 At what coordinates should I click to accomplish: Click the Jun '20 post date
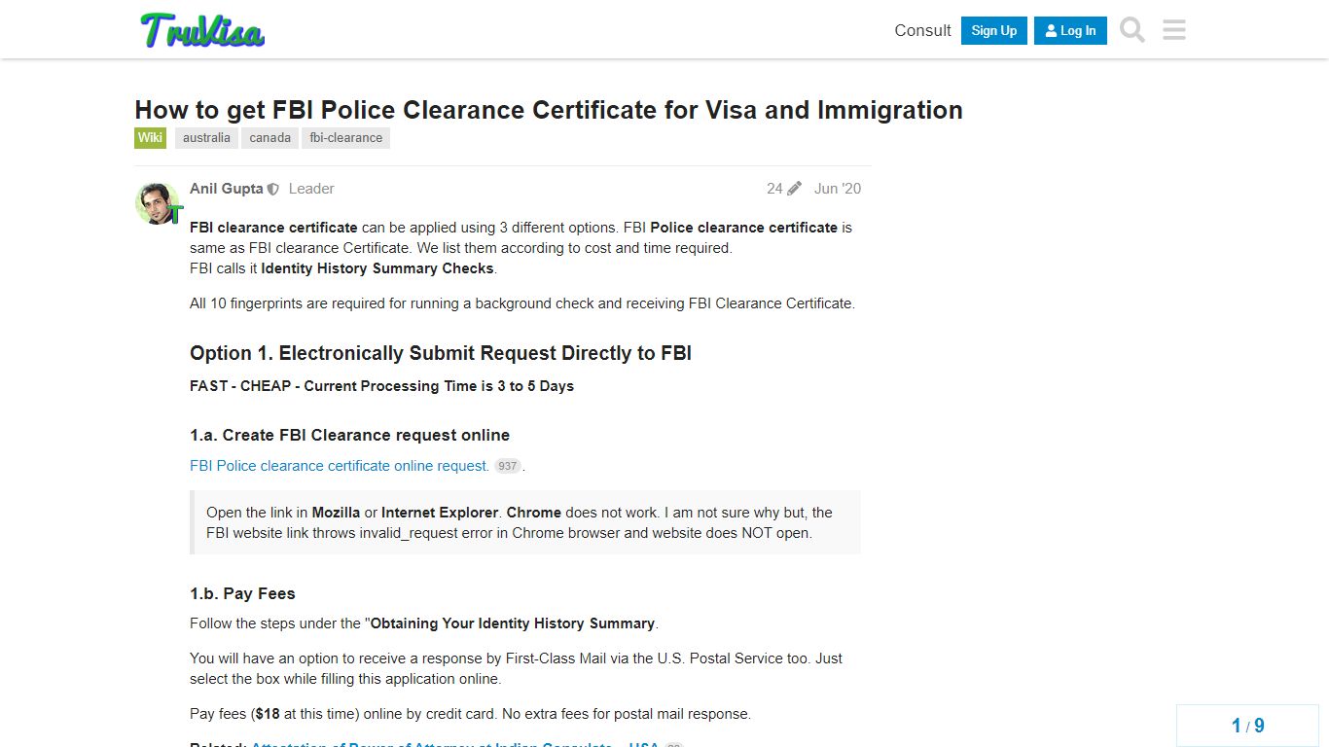[x=838, y=189]
